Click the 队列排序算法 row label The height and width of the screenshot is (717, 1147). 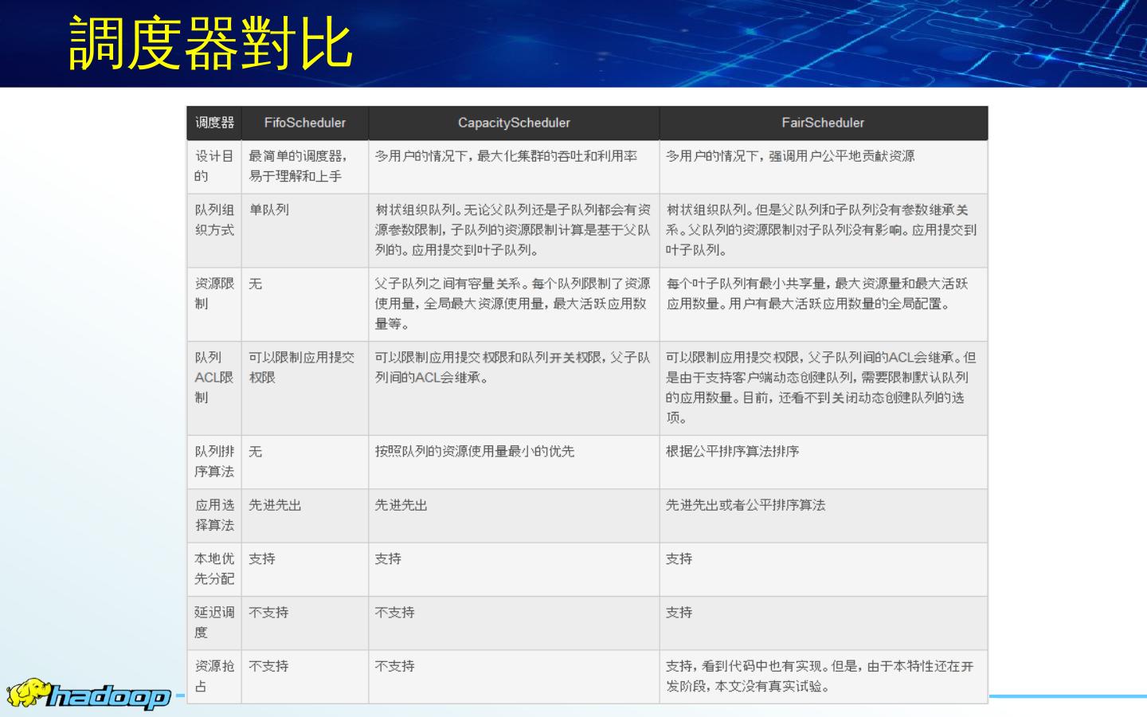214,461
